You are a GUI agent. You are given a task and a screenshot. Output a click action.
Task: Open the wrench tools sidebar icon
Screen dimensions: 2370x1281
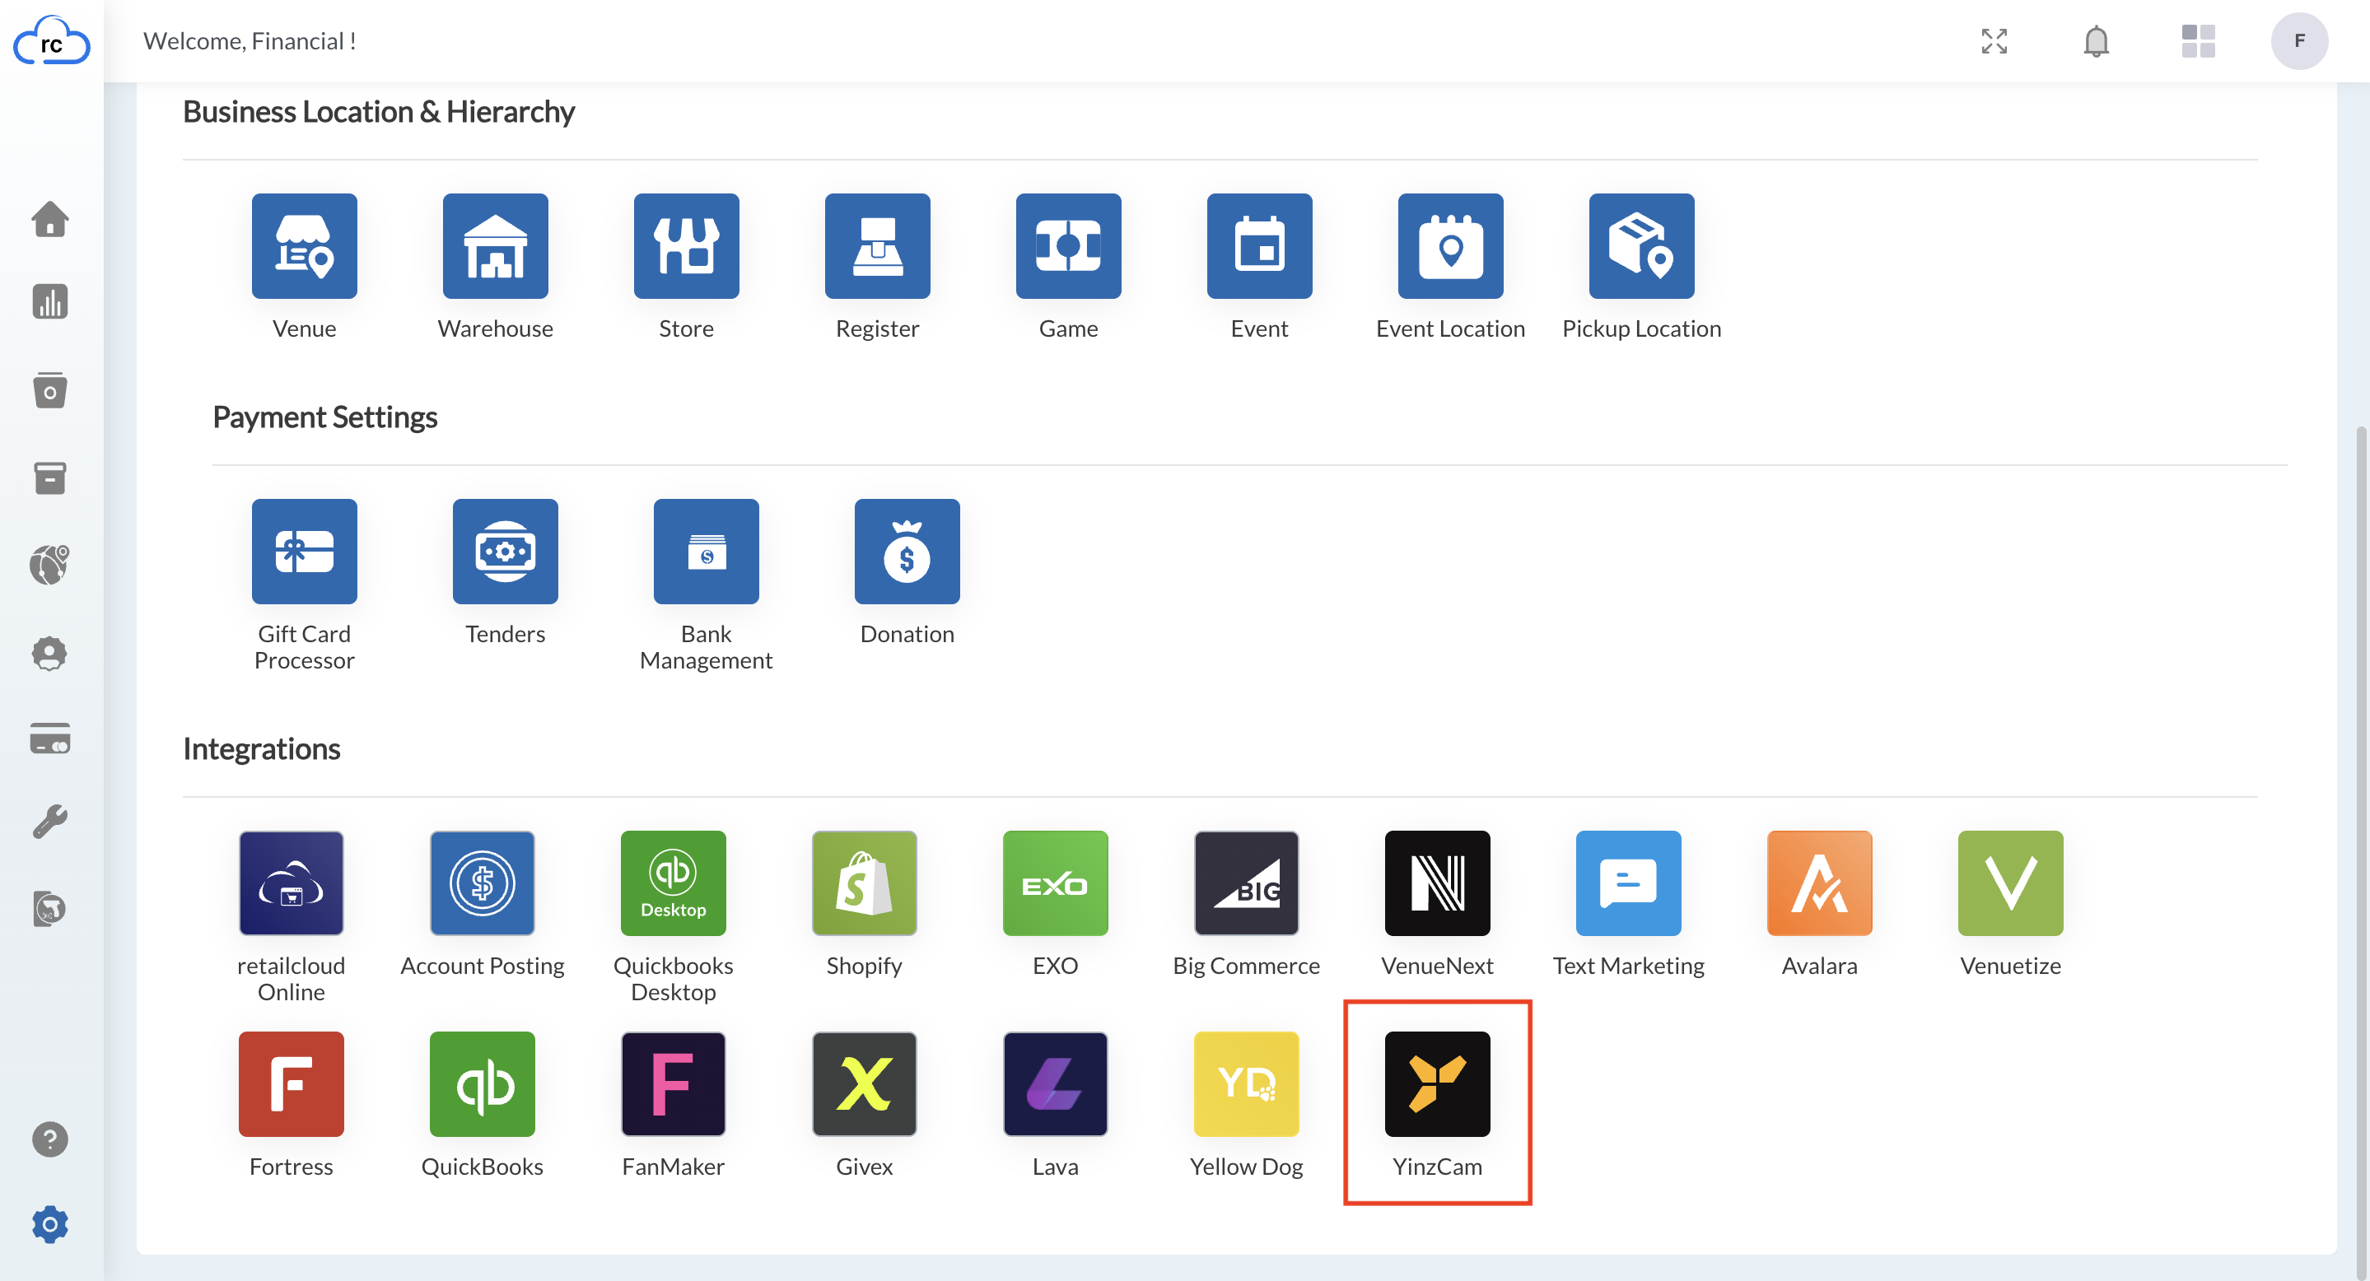pos(49,821)
